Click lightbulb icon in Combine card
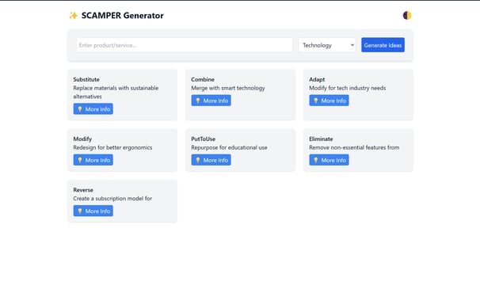480x304 pixels. (198, 101)
